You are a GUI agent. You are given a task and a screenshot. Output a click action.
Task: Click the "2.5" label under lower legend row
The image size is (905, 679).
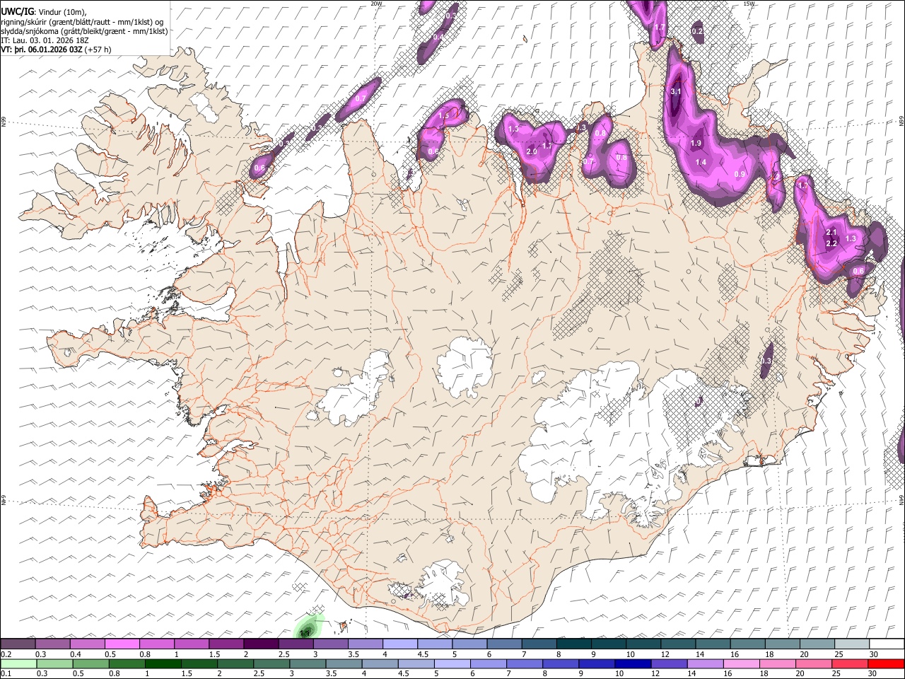(258, 673)
